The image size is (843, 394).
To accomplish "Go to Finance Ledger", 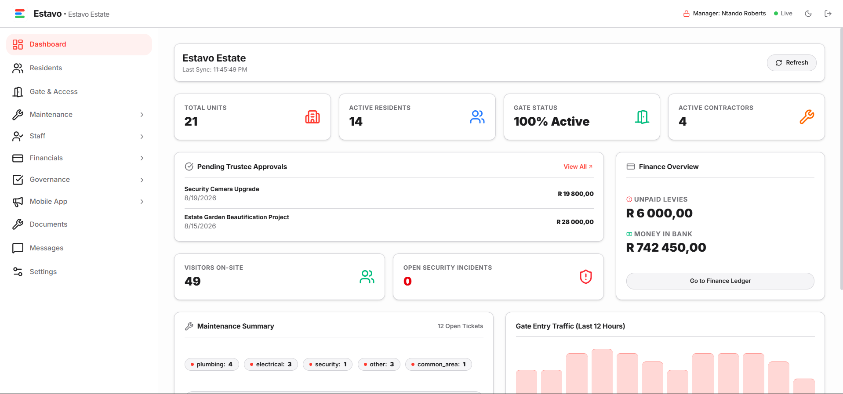I will (720, 281).
